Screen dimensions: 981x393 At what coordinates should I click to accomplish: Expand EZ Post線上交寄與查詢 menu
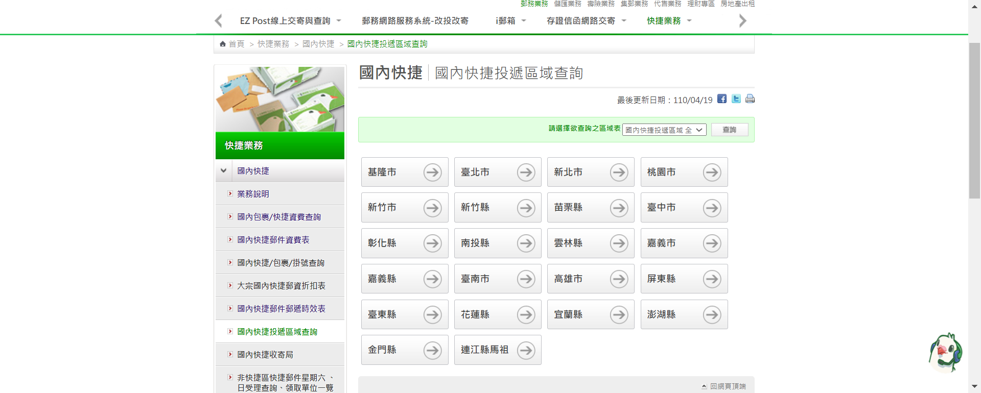[x=339, y=21]
